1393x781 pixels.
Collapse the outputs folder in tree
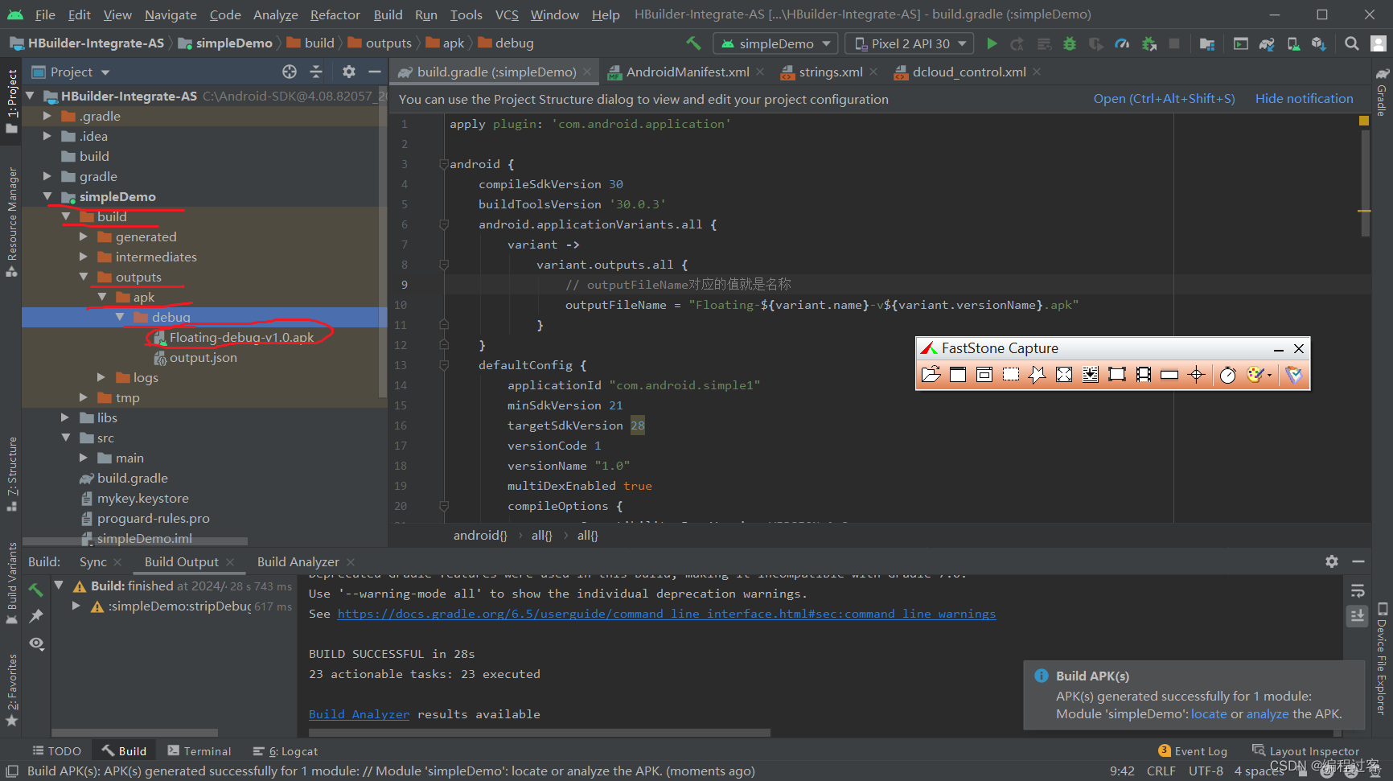[84, 277]
